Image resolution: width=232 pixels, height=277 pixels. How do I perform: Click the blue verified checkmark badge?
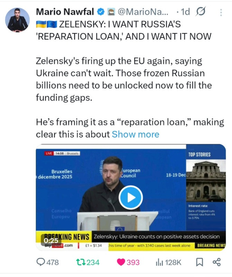pyautogui.click(x=101, y=12)
